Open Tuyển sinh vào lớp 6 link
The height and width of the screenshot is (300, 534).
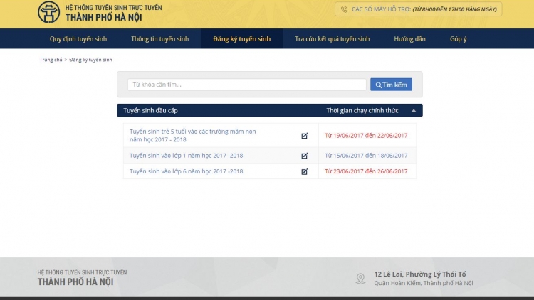click(186, 171)
